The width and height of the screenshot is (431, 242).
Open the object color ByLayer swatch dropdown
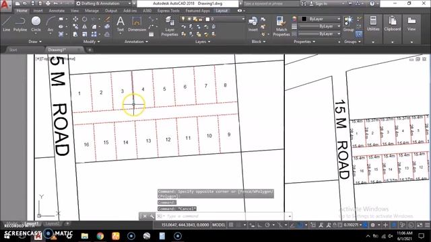(320, 19)
